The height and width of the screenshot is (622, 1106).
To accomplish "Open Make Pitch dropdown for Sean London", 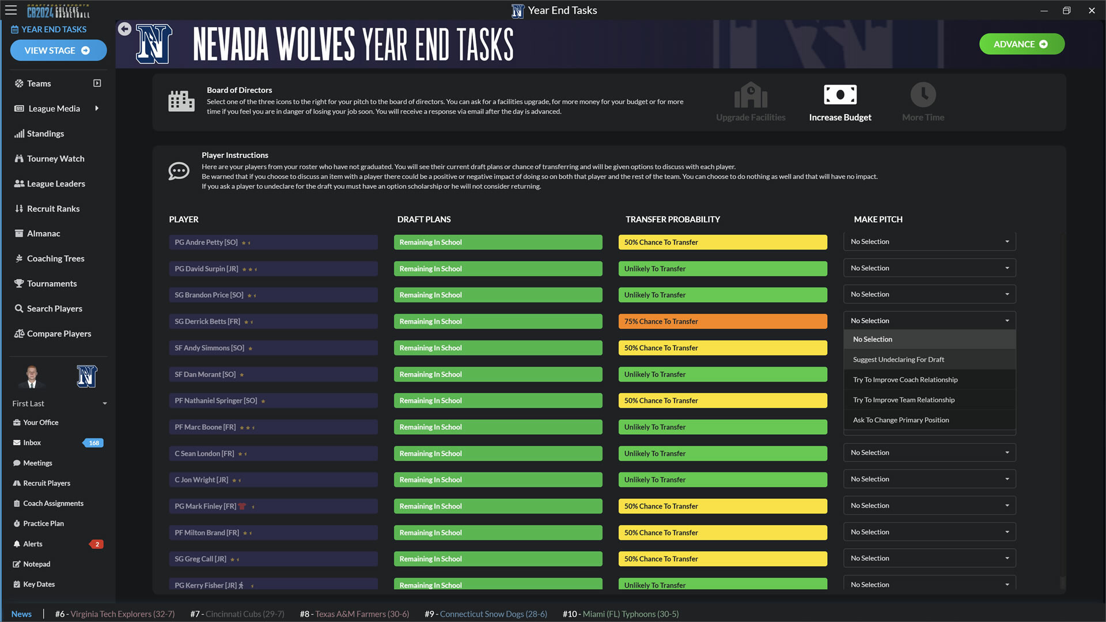I will (929, 453).
